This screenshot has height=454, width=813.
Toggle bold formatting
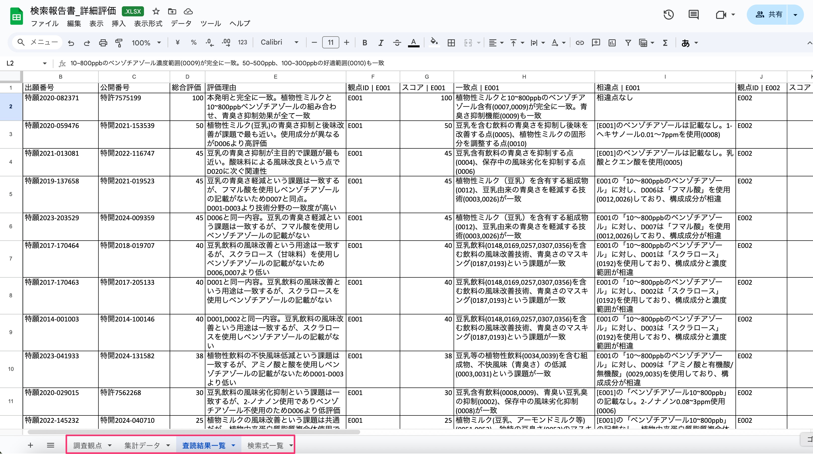tap(364, 43)
